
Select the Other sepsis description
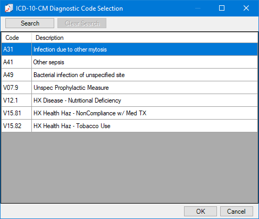pyautogui.click(x=48, y=62)
